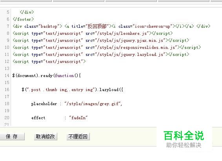Image resolution: width=222 pixels, height=161 pixels.
Task: Click line number 19 in gutter
Action: point(7,111)
